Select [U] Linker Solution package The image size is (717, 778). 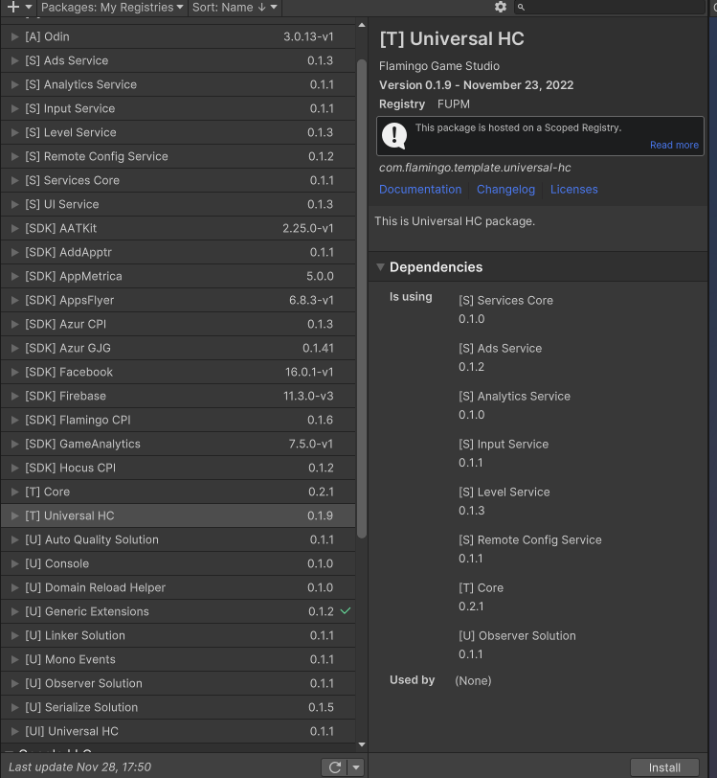pos(178,635)
